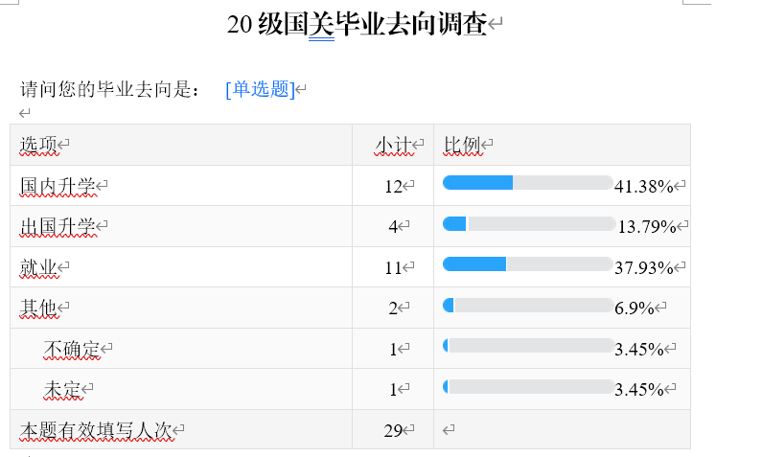Click the 国内升学 option cell
The height and width of the screenshot is (457, 762).
181,186
